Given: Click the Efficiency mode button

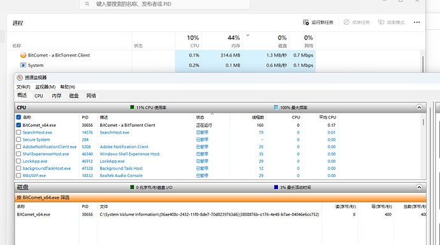Looking at the screenshot, I should coord(391,22).
